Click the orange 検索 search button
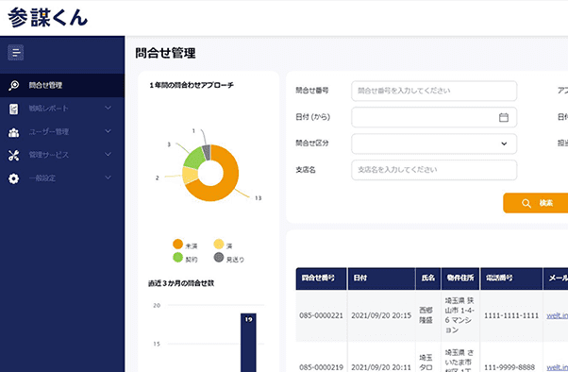This screenshot has height=372, width=568. pos(536,203)
